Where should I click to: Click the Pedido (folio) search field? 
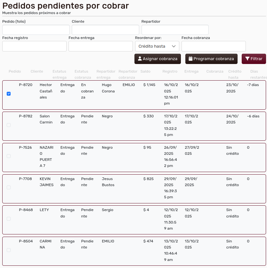(x=36, y=29)
